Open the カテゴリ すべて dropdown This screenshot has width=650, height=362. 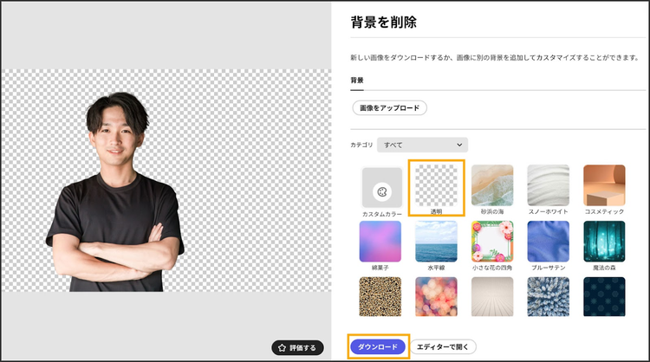pyautogui.click(x=422, y=145)
